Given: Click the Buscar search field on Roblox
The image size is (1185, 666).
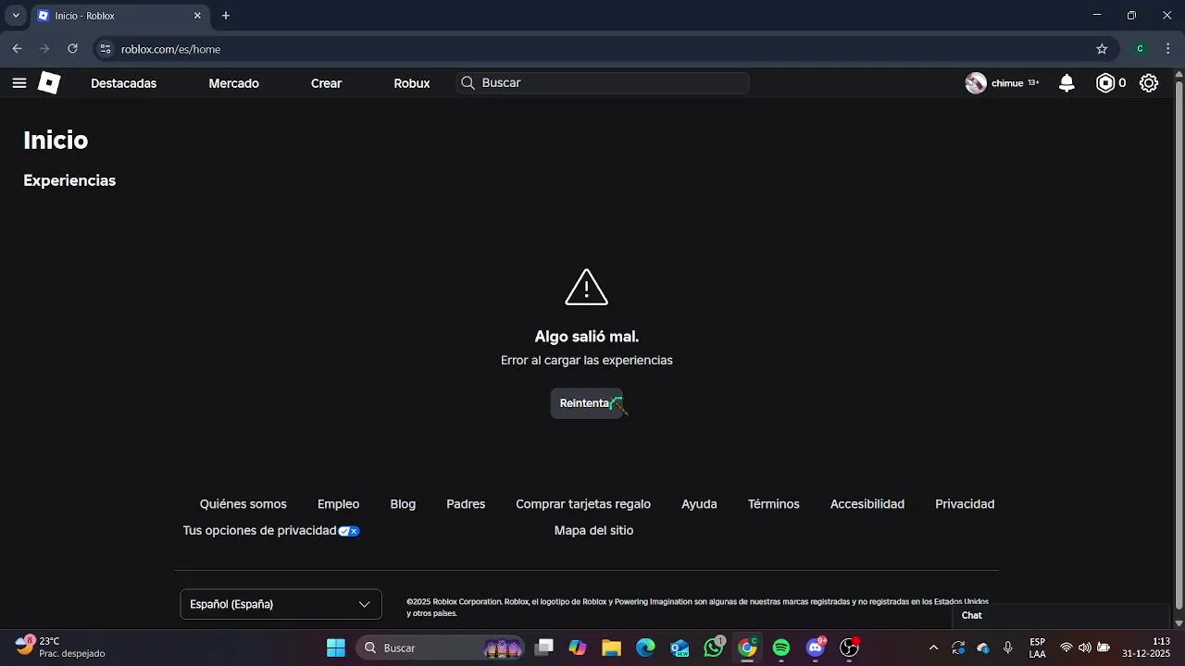Looking at the screenshot, I should [603, 83].
